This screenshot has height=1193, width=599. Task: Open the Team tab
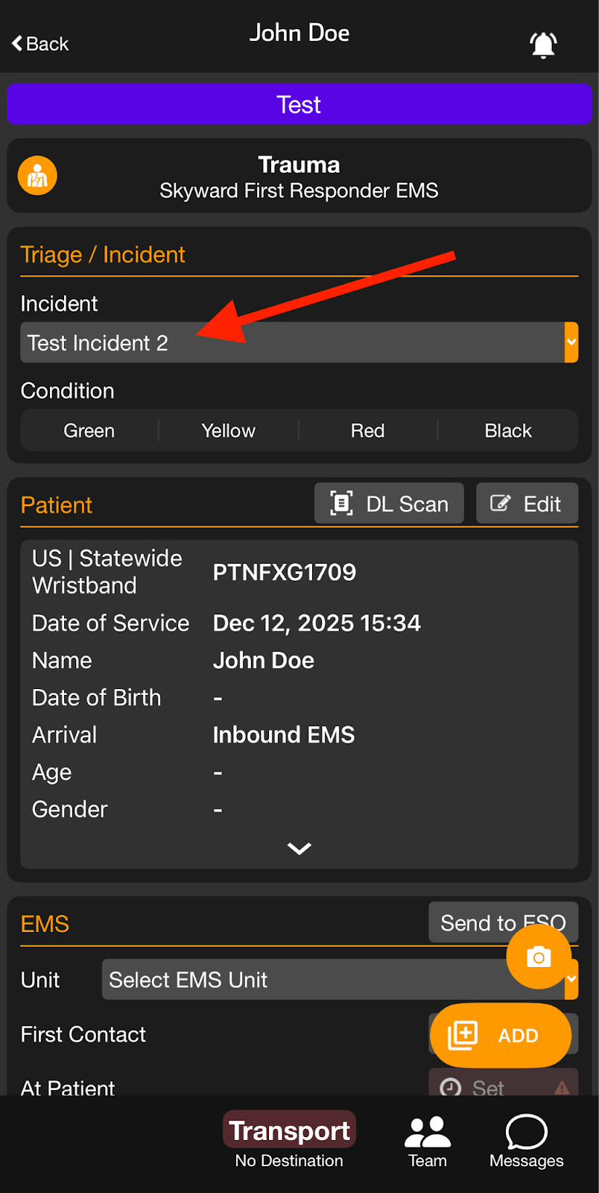(x=428, y=1141)
